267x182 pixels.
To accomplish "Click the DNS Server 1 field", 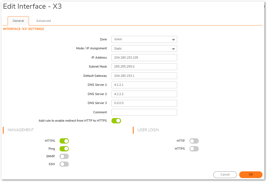I will 144,85.
